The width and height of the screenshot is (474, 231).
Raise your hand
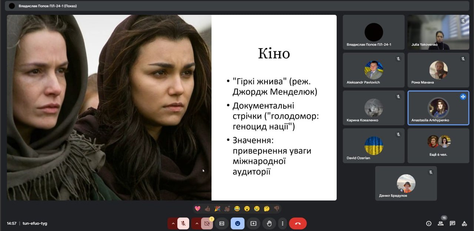tap(269, 224)
